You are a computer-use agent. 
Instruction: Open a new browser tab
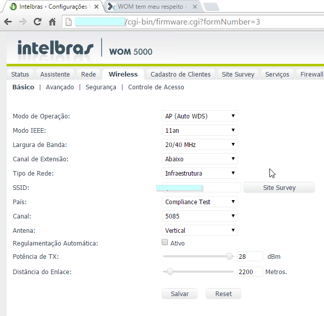[x=211, y=7]
